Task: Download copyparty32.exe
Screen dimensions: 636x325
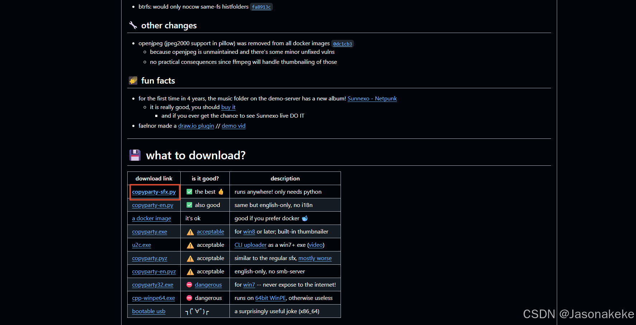Action: point(153,285)
